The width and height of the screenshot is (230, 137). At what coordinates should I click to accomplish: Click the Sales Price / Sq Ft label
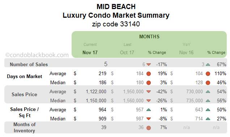coord(25,112)
